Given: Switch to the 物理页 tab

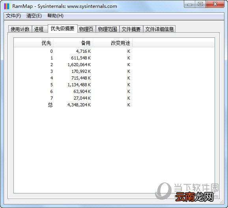Looking at the screenshot, I should [x=86, y=29].
